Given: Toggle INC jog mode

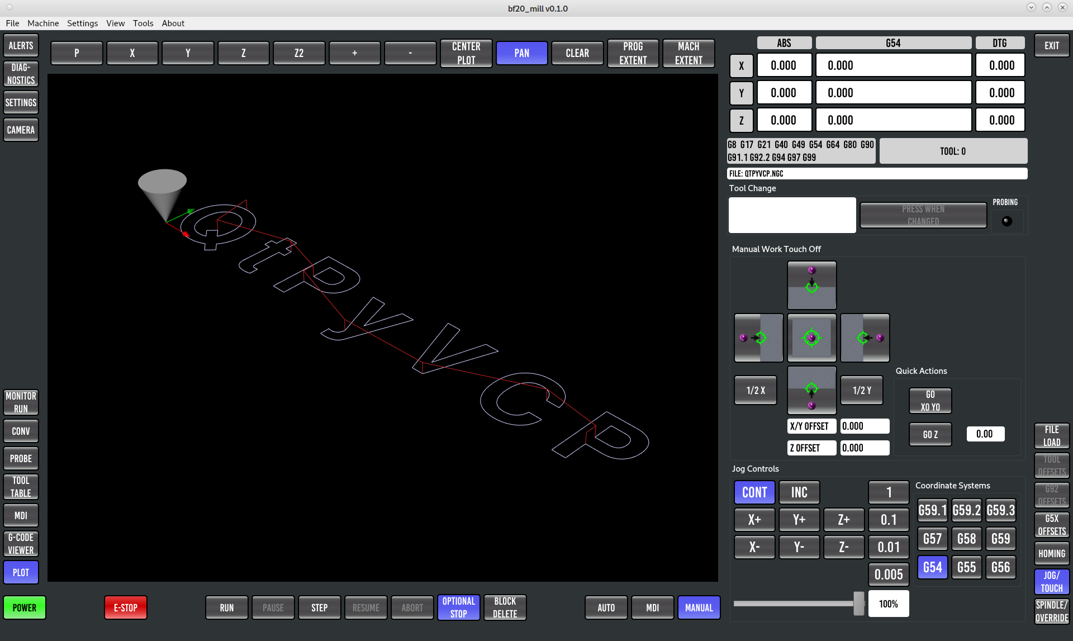Looking at the screenshot, I should [x=799, y=492].
